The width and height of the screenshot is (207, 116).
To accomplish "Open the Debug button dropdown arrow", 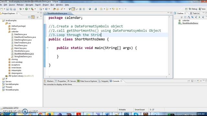I will pos(23,9).
